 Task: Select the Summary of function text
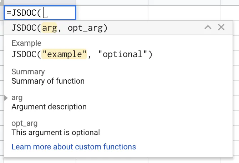(48, 81)
